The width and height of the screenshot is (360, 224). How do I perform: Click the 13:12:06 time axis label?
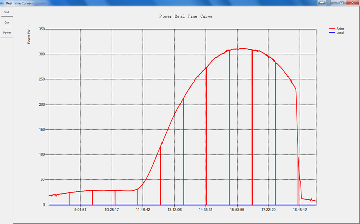point(174,210)
